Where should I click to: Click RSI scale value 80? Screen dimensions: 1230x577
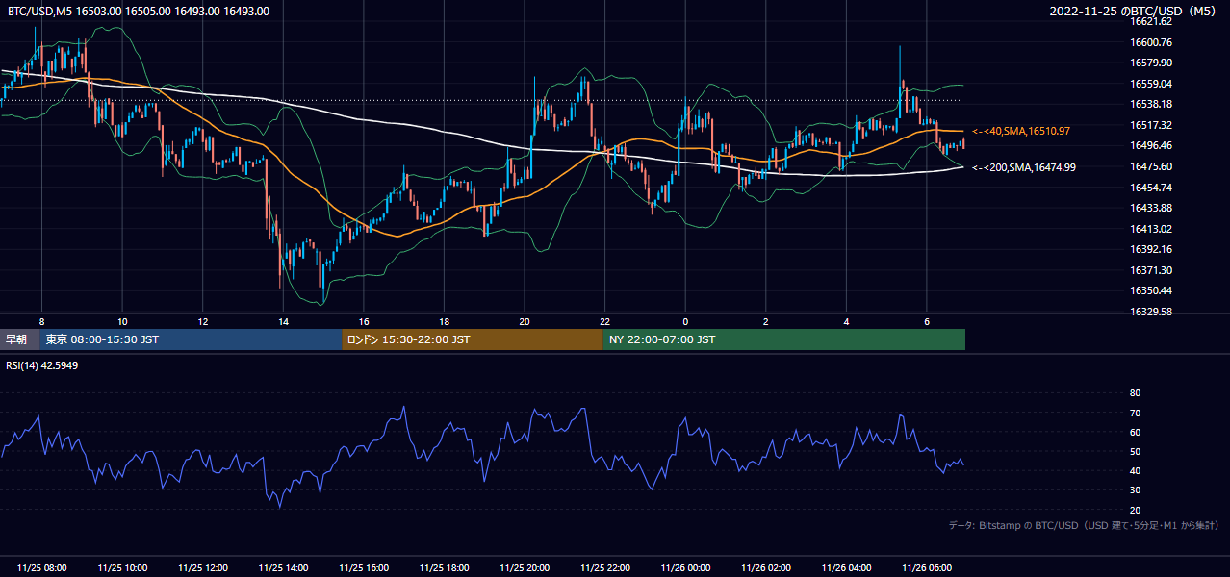pos(1135,393)
